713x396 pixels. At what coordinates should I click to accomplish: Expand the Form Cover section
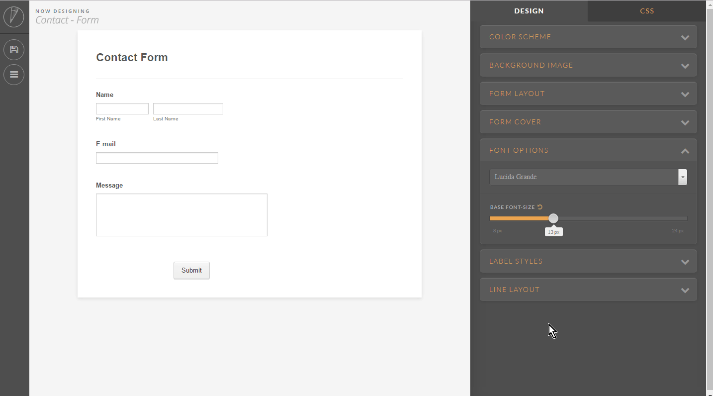click(588, 122)
